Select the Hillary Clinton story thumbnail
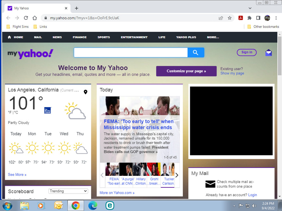 tap(140, 175)
